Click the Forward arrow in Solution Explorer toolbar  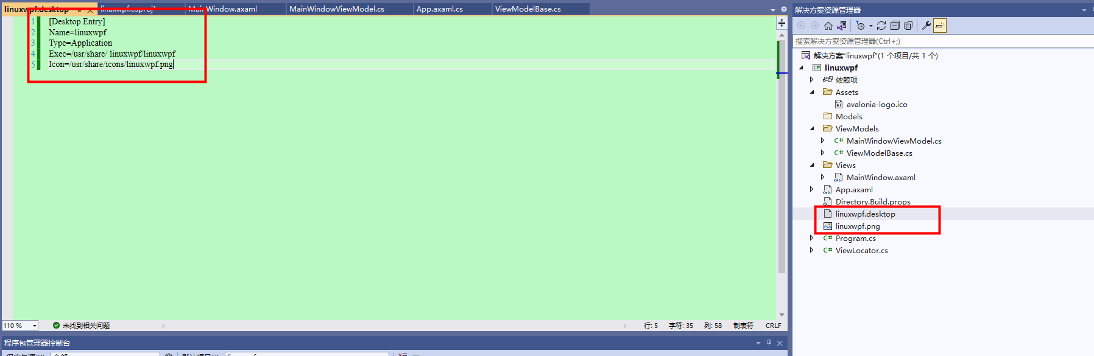click(814, 26)
